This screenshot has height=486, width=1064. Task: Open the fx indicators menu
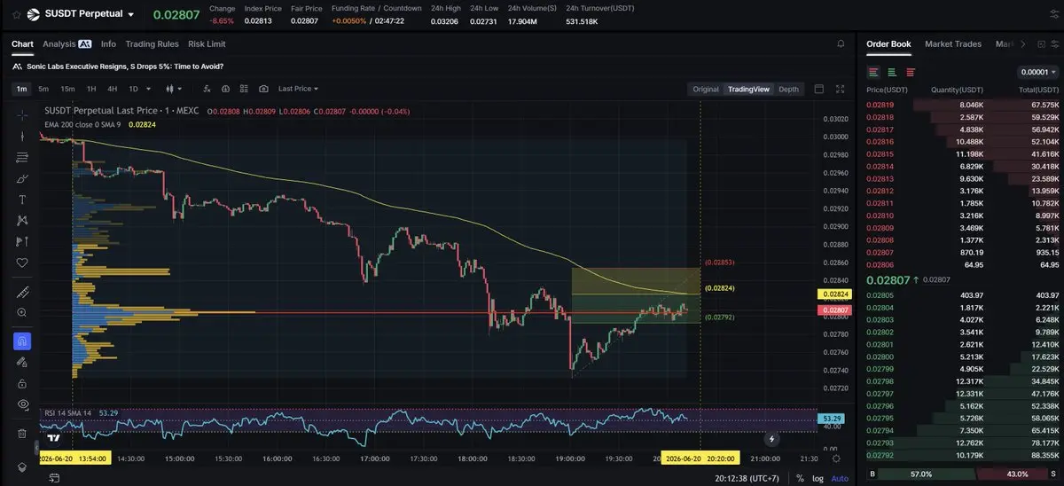[207, 89]
